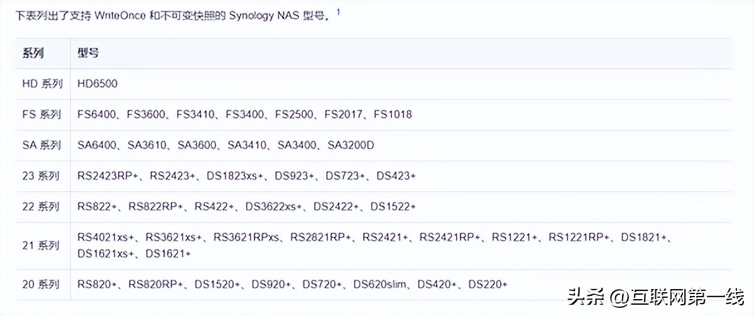Select the 23 系列 row label
Viewport: 754px width, 316px height.
pyautogui.click(x=41, y=176)
